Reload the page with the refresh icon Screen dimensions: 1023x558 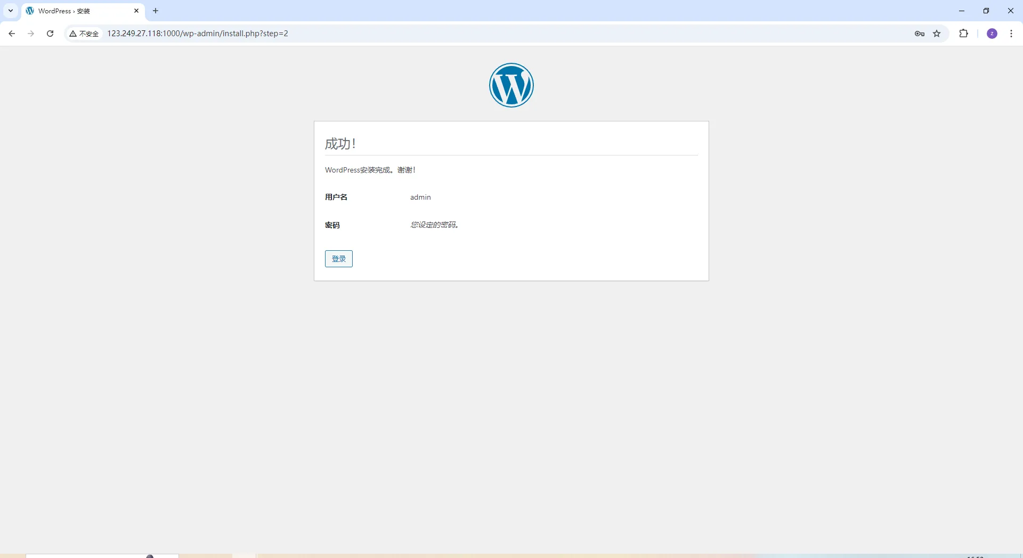[50, 34]
